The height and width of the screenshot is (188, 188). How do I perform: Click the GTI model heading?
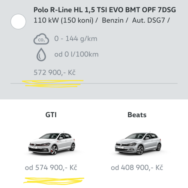click(x=51, y=115)
